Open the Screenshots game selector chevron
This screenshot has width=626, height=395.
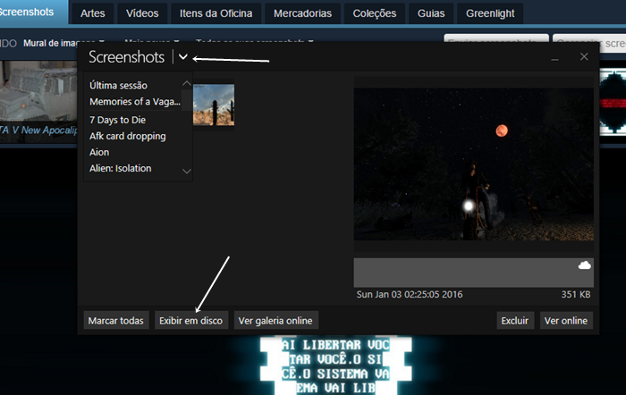pyautogui.click(x=182, y=57)
